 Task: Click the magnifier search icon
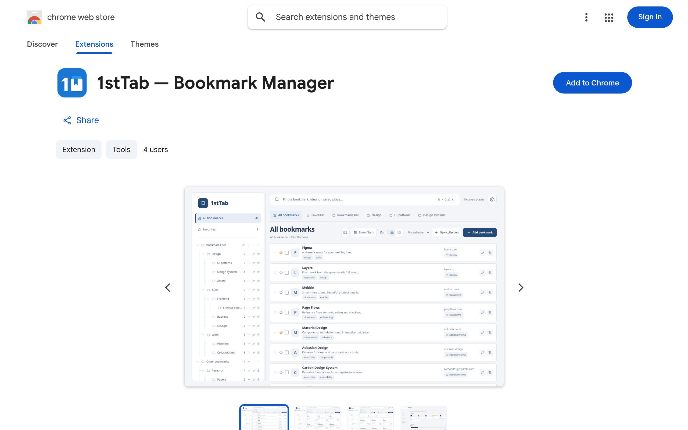click(260, 17)
